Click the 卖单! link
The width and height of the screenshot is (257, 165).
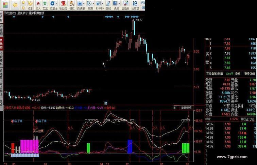(x=238, y=74)
